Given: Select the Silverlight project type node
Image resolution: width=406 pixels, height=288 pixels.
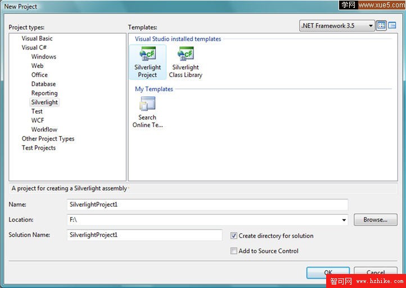Looking at the screenshot, I should tap(44, 102).
